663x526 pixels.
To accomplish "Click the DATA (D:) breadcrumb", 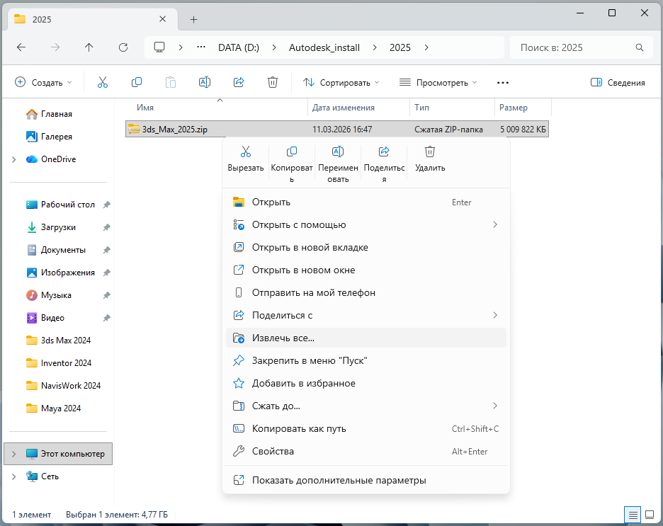I will tap(239, 47).
